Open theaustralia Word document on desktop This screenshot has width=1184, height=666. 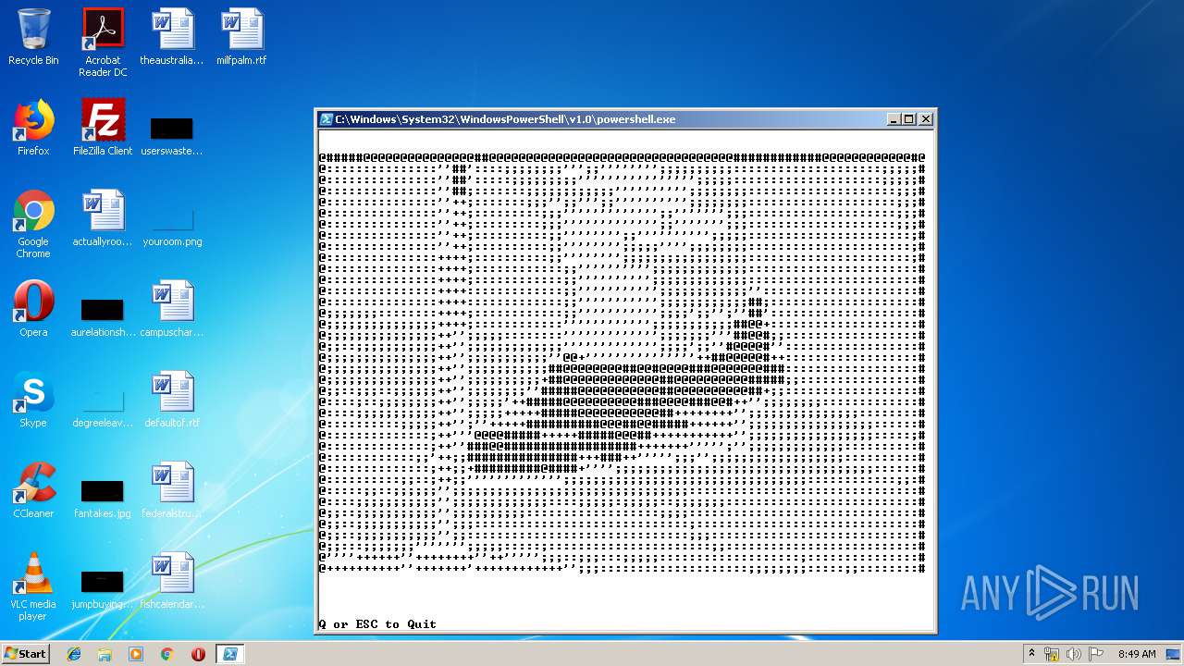pos(172,37)
